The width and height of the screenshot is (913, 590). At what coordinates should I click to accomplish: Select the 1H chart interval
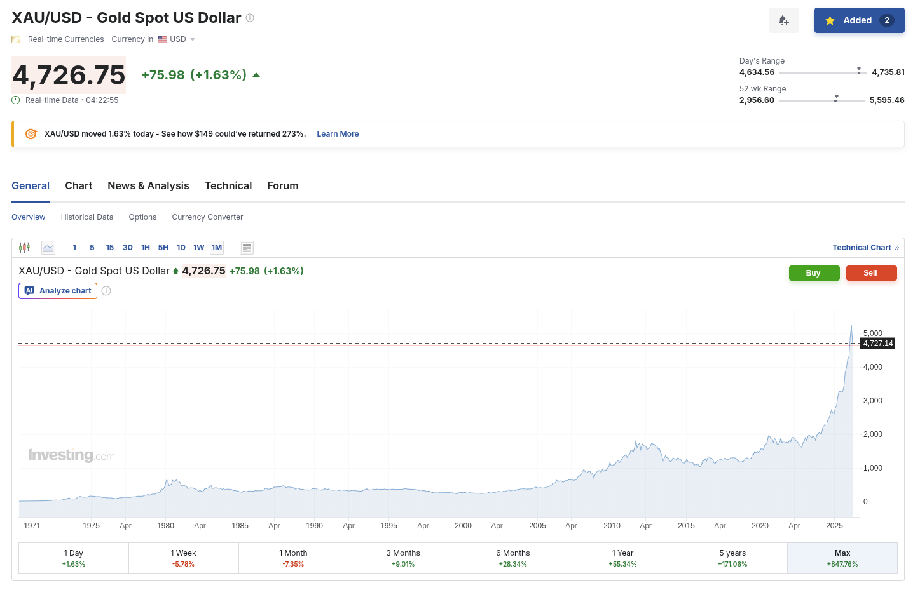[x=146, y=248]
